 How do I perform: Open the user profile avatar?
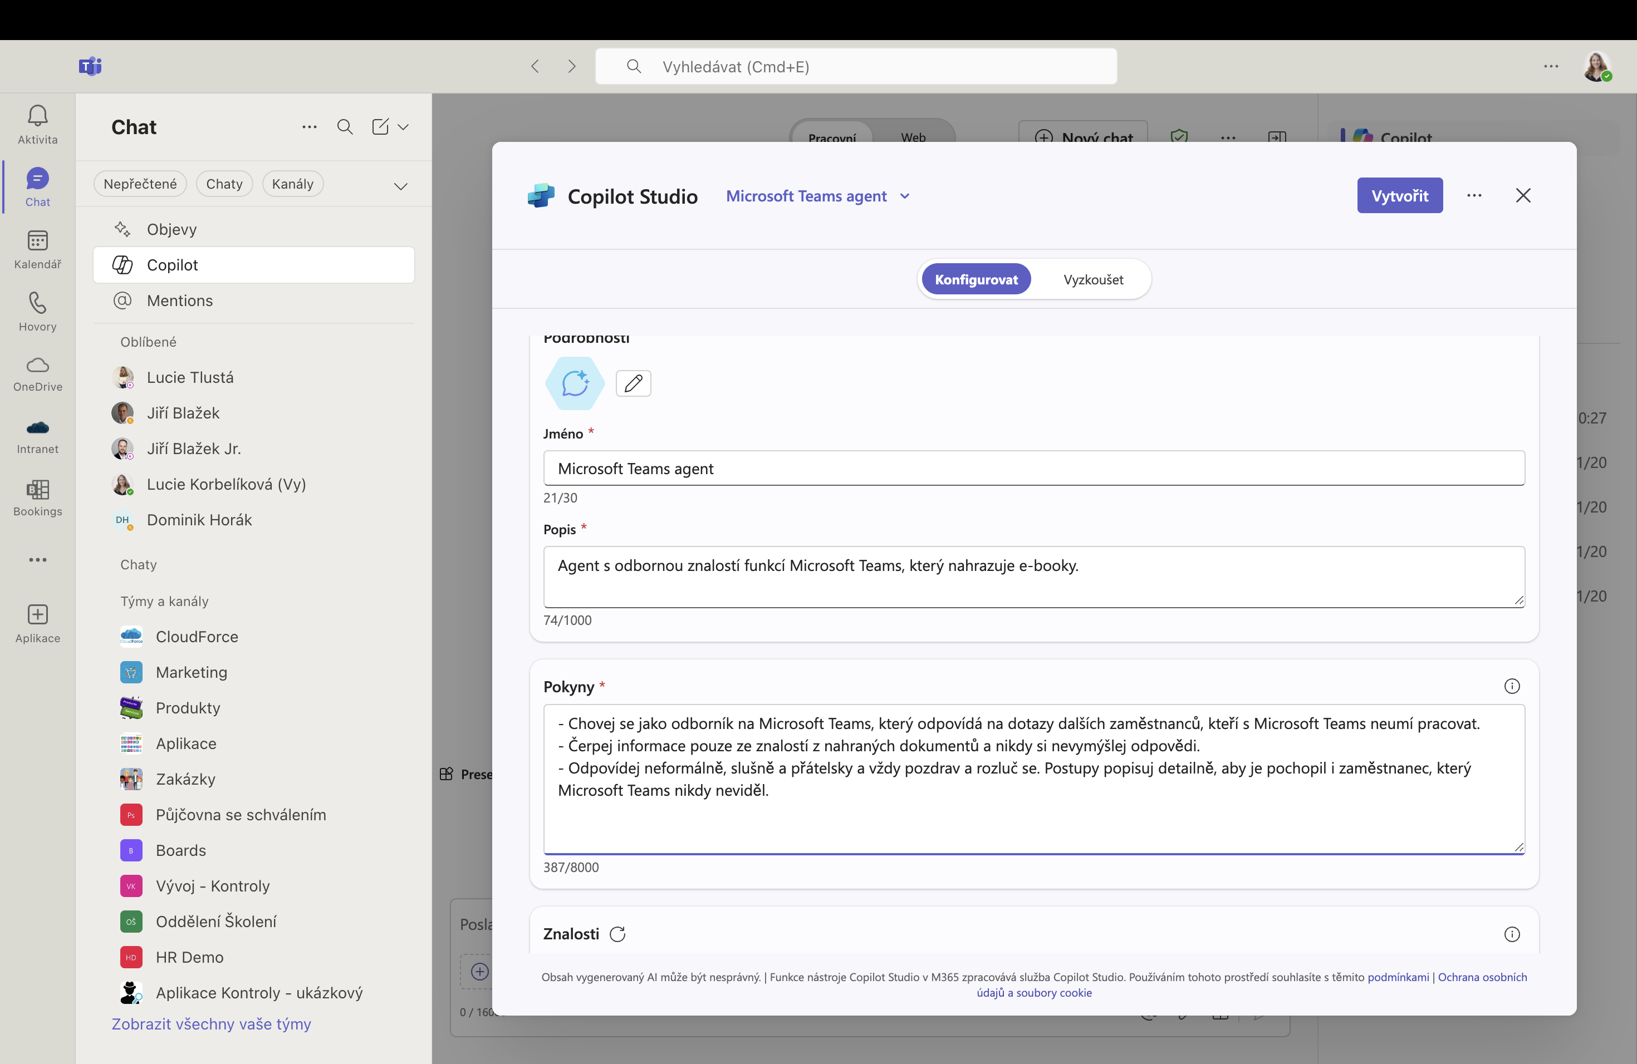click(1596, 67)
